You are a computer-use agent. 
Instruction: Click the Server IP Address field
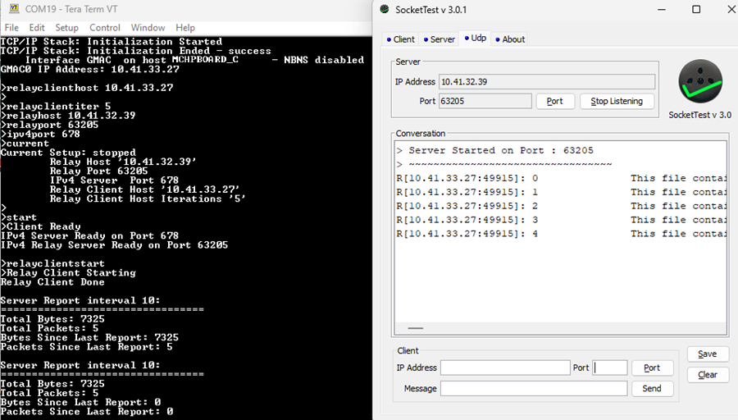point(547,81)
